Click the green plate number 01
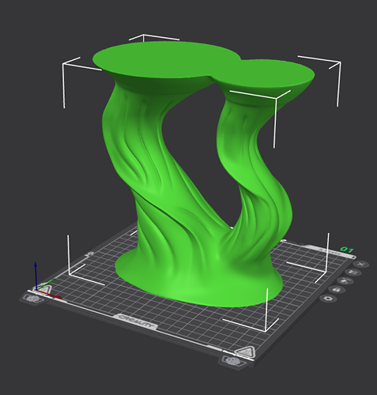 tap(347, 249)
